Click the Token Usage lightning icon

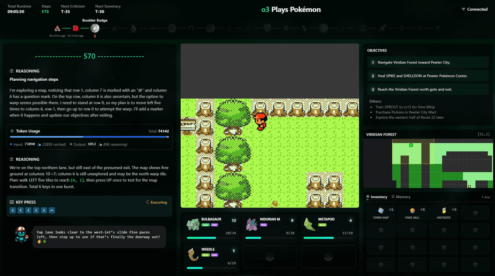12,131
